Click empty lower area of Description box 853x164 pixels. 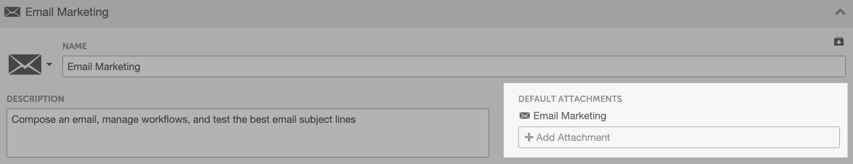[x=247, y=144]
